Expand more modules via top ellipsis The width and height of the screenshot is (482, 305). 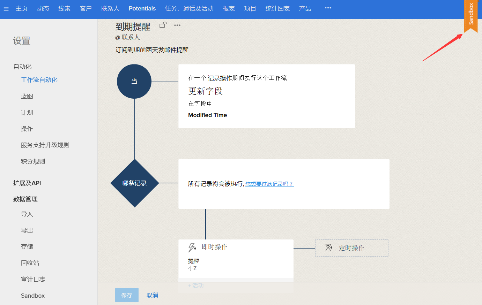pyautogui.click(x=328, y=8)
